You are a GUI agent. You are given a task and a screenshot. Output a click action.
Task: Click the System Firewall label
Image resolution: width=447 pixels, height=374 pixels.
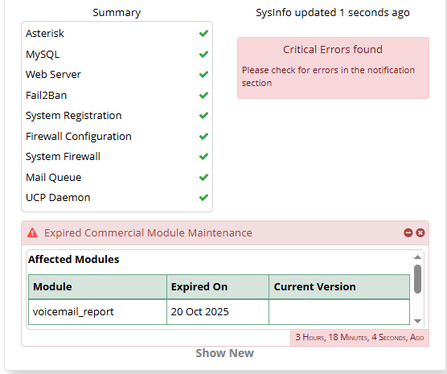[x=63, y=157]
